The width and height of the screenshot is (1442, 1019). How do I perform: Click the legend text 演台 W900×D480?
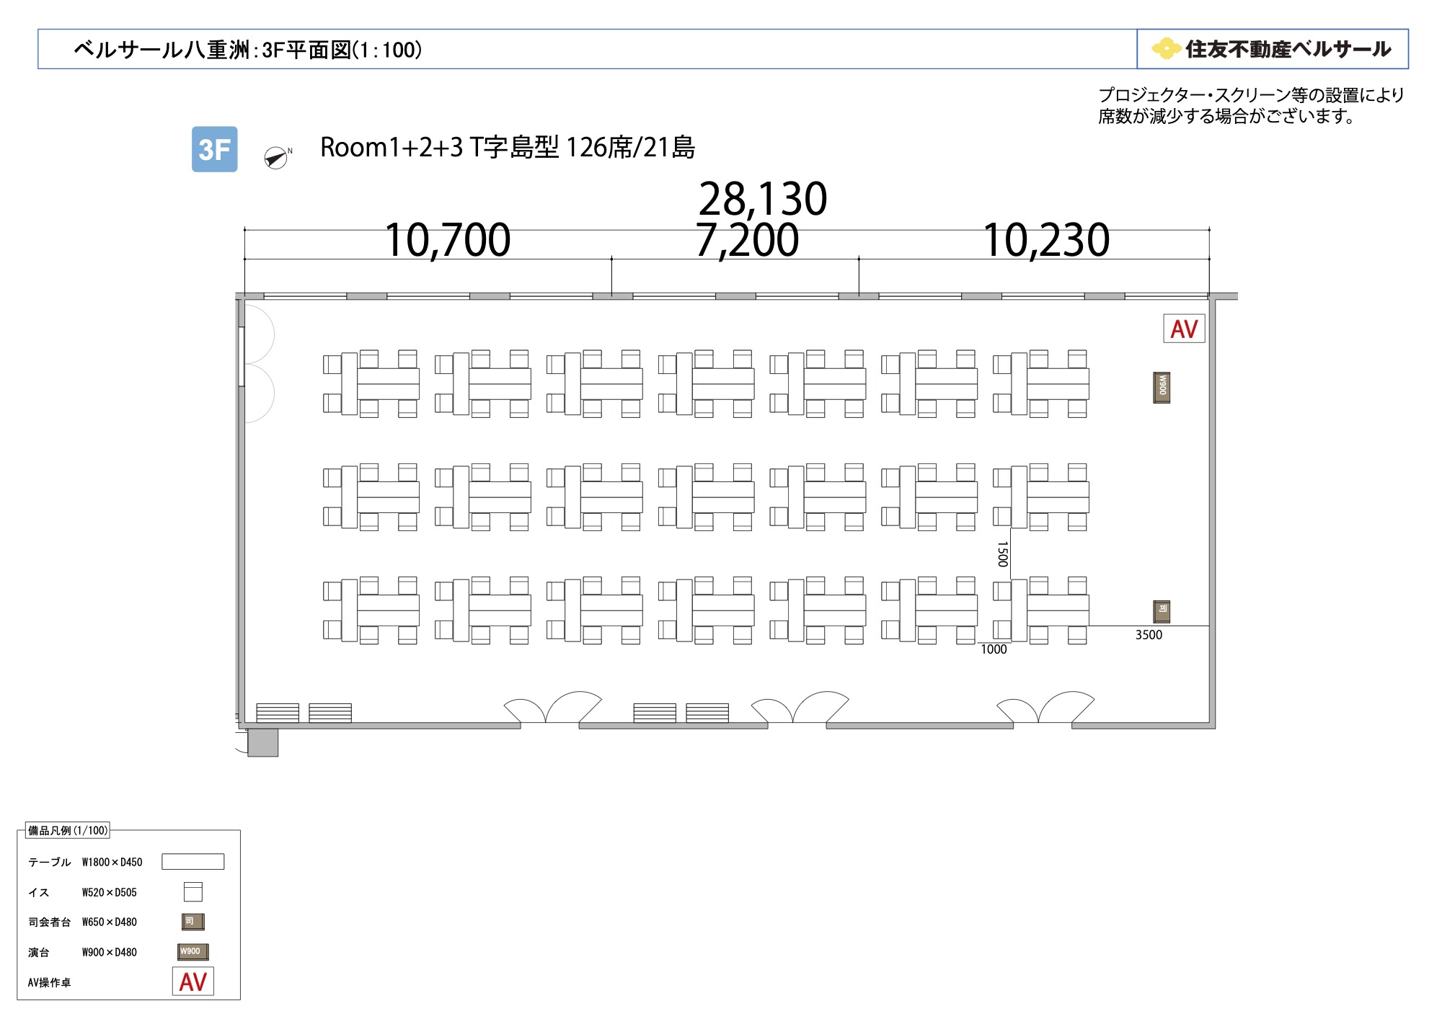tap(82, 952)
